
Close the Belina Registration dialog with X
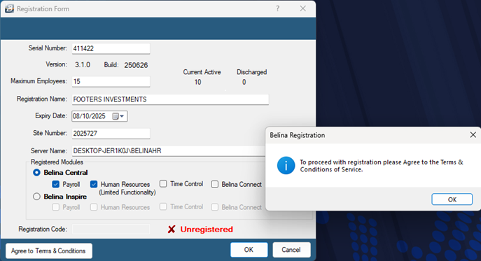[x=473, y=134]
